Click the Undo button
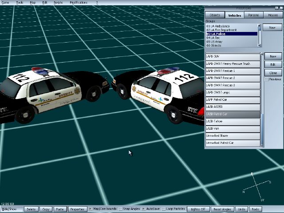284x213 pixels. (241, 209)
